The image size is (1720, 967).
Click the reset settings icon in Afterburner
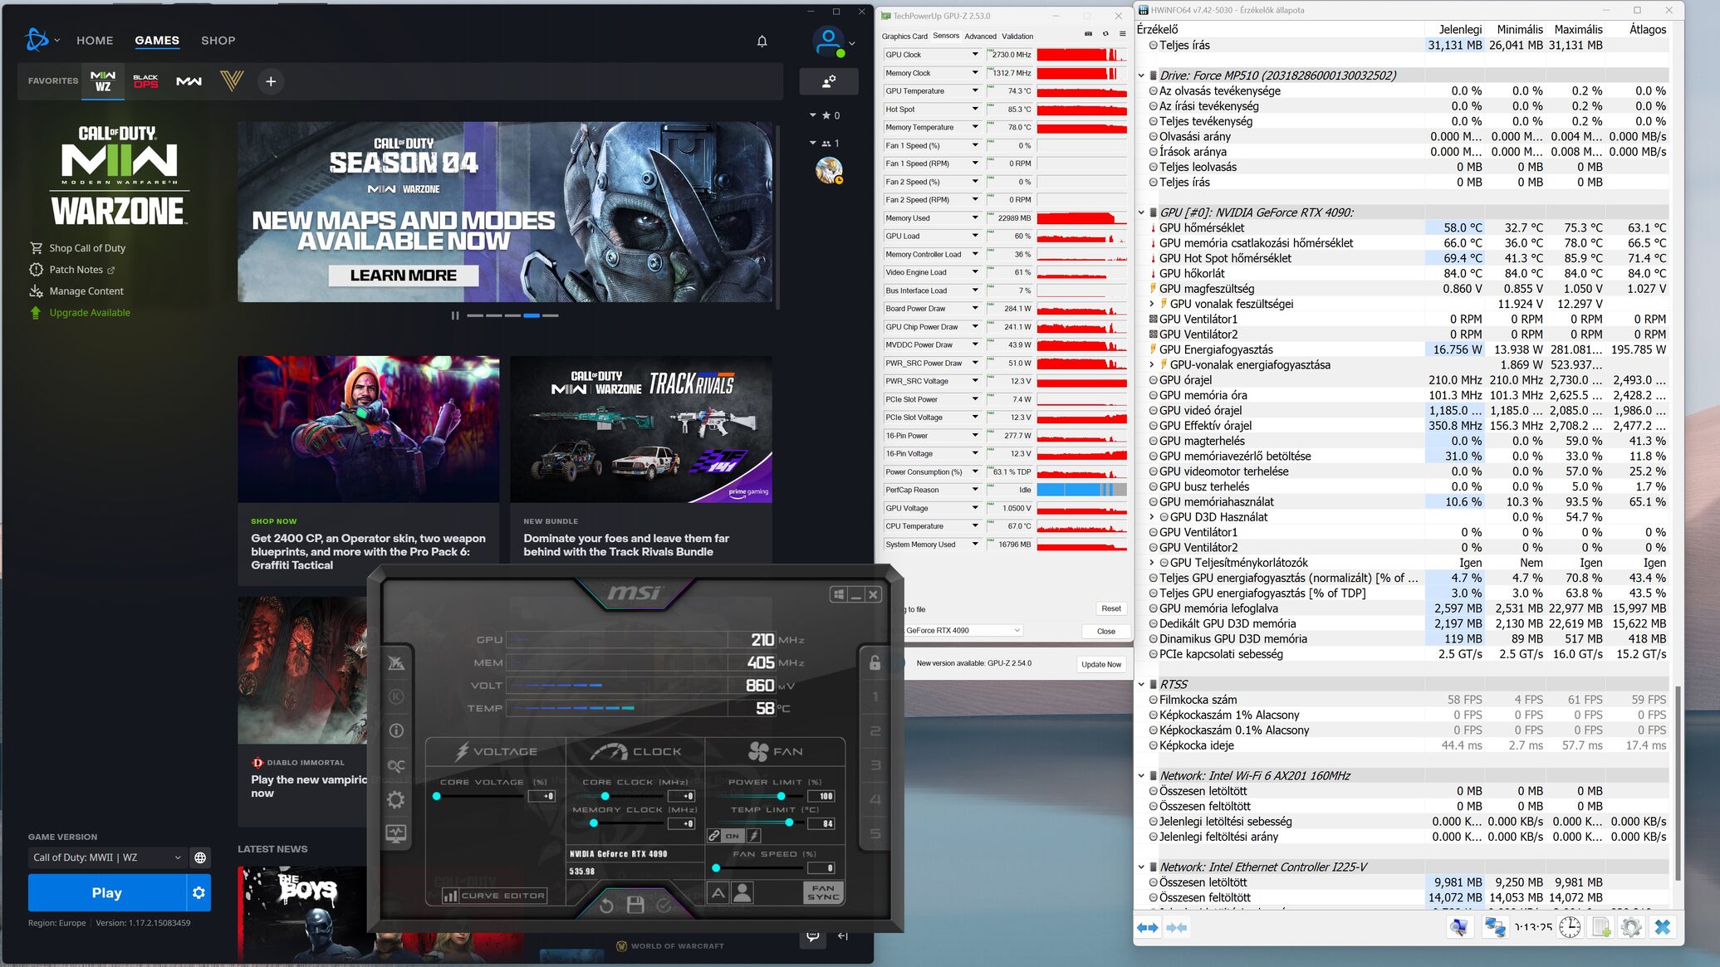coord(606,905)
